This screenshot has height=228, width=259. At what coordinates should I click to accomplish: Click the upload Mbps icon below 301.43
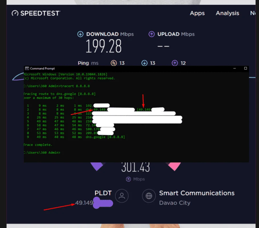point(128,179)
